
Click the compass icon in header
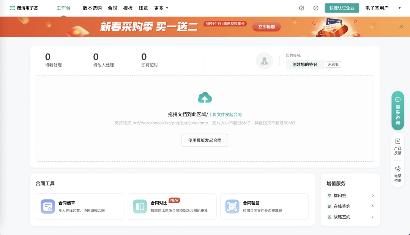pos(316,8)
